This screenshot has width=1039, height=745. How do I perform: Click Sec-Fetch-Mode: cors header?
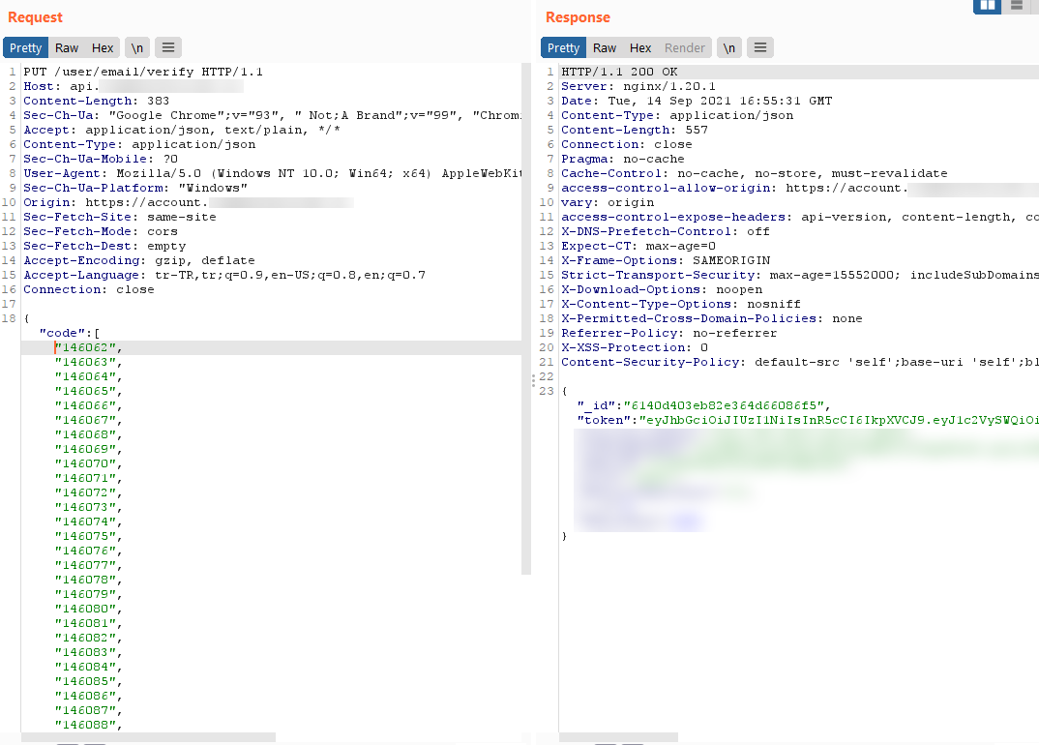click(101, 232)
